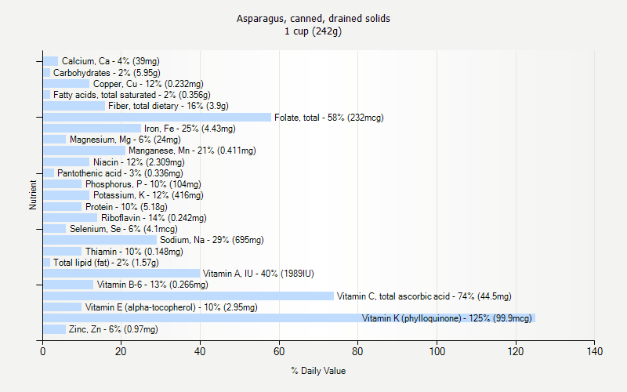Click the 'Sodium, Na - 29% (695mg)' label
The height and width of the screenshot is (392, 627).
click(212, 240)
